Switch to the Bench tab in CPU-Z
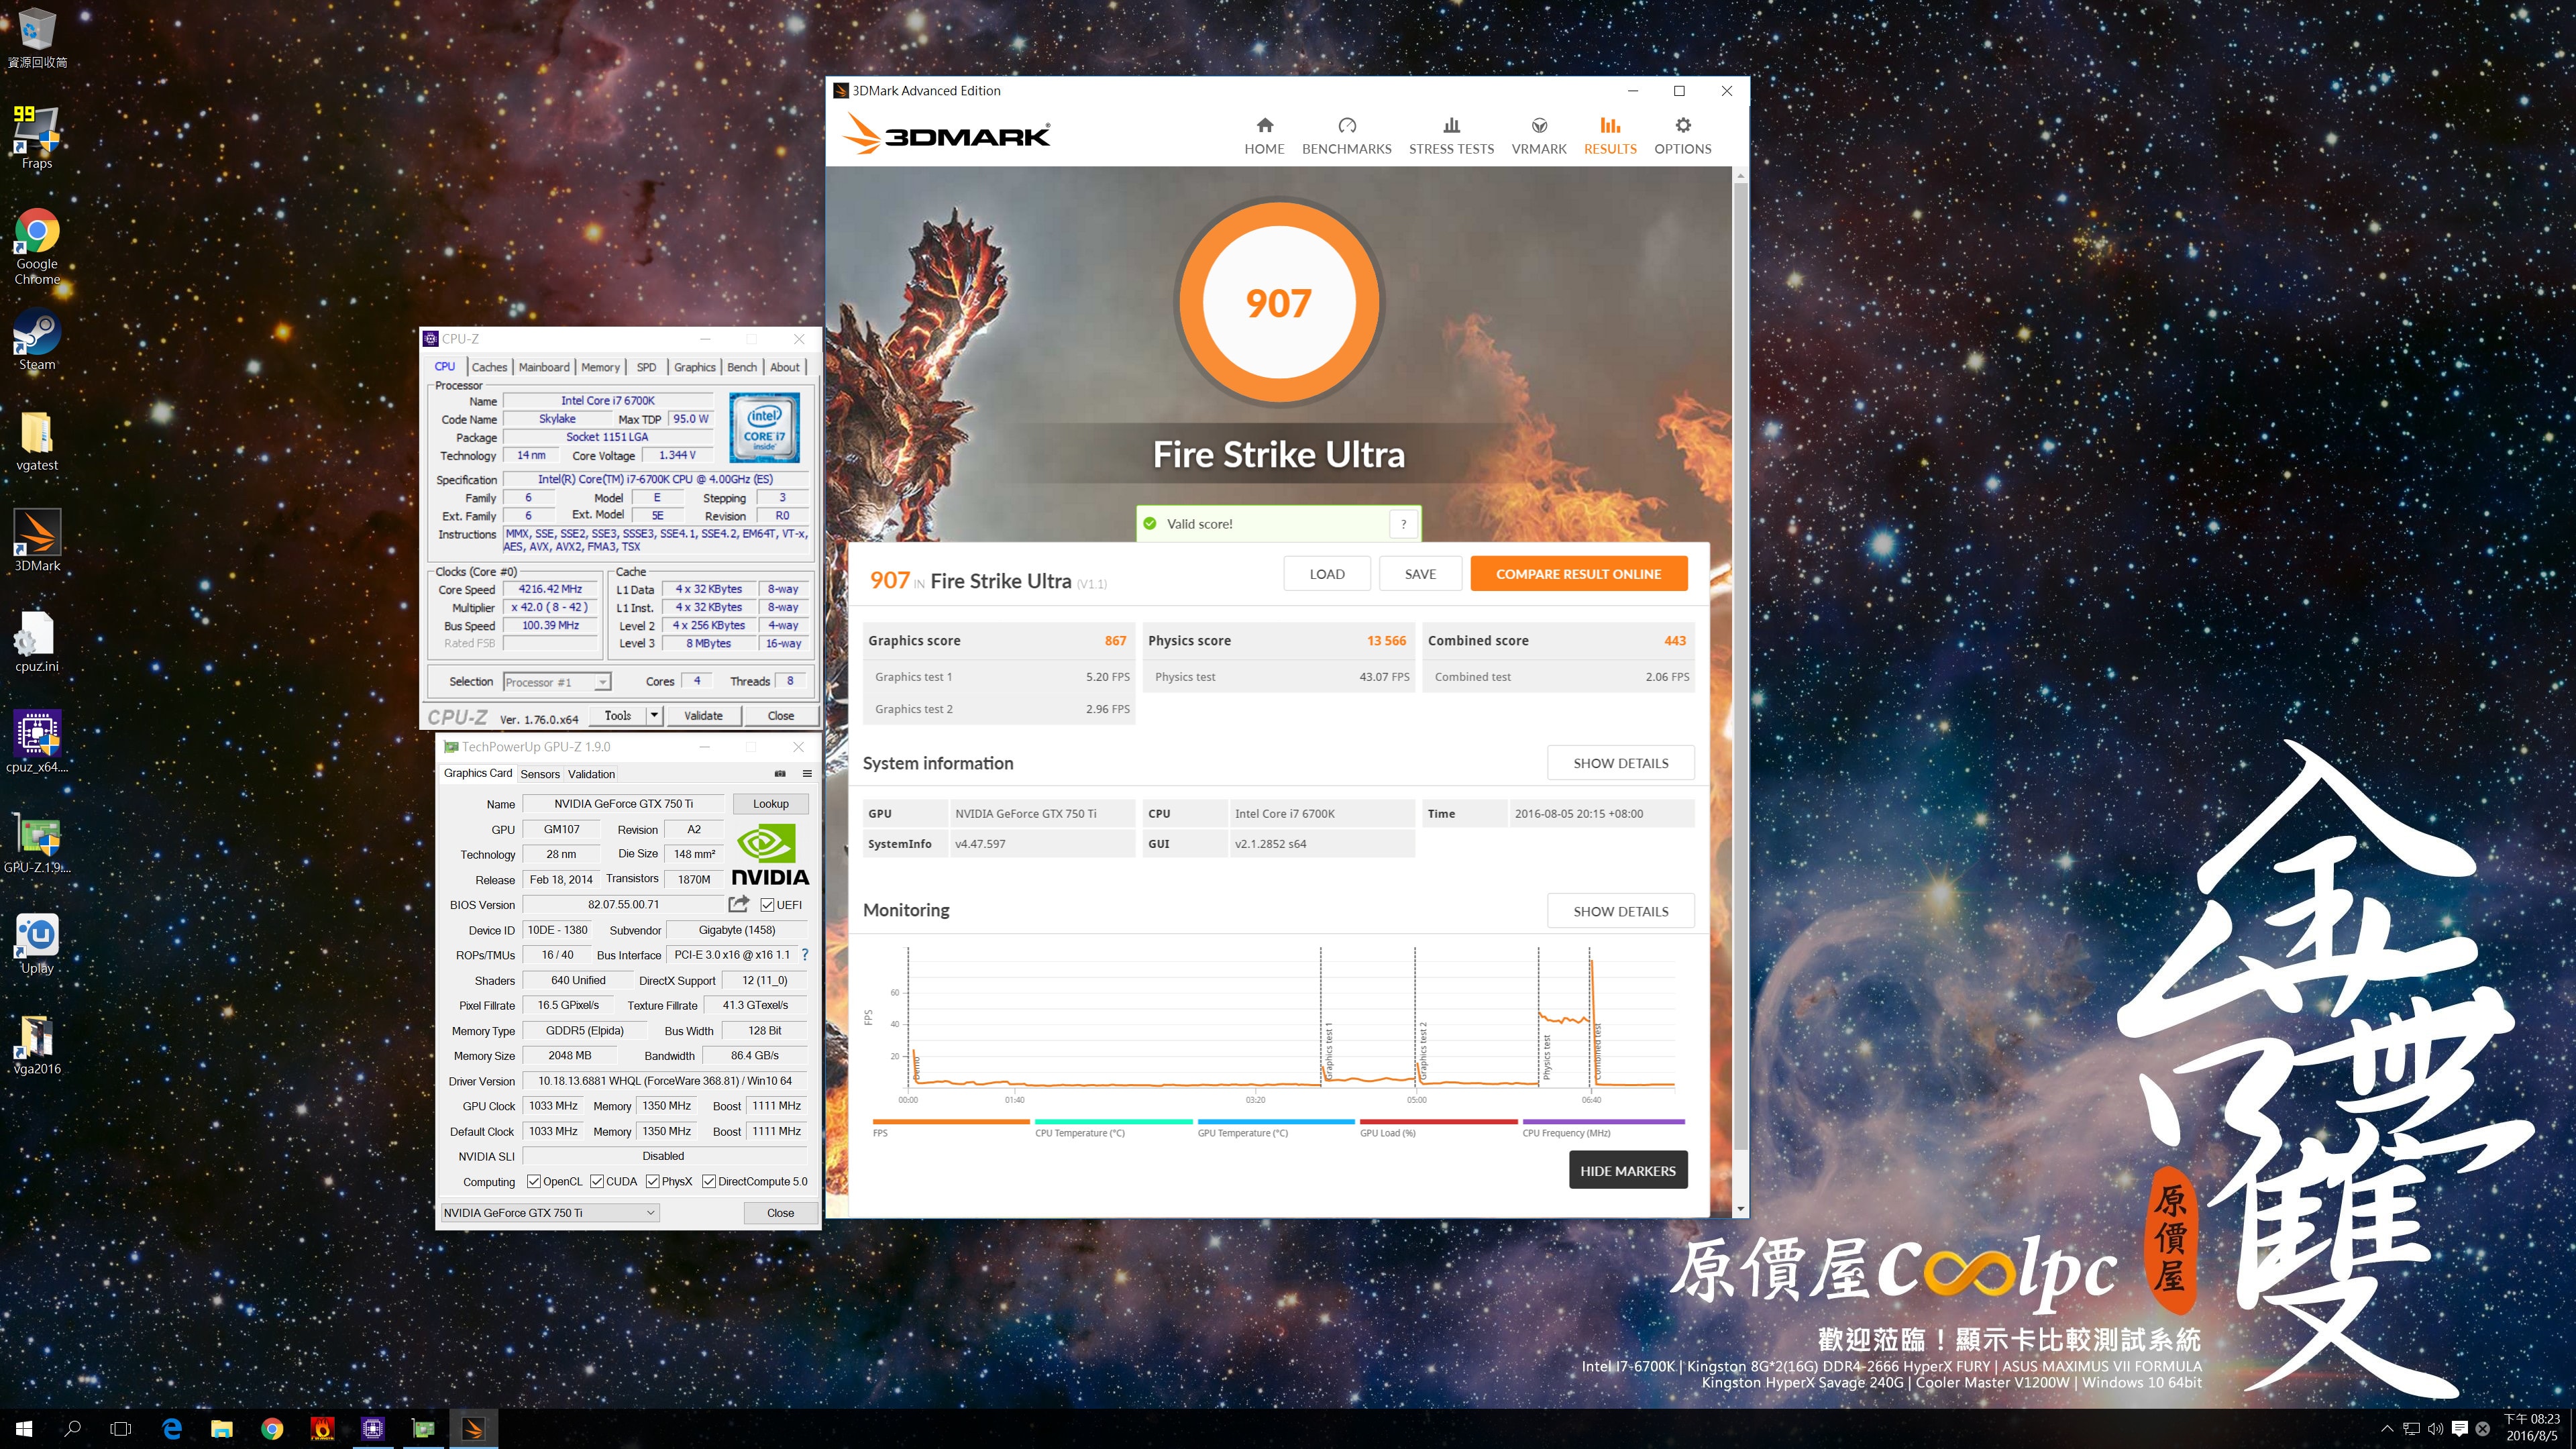2576x1449 pixels. [741, 367]
